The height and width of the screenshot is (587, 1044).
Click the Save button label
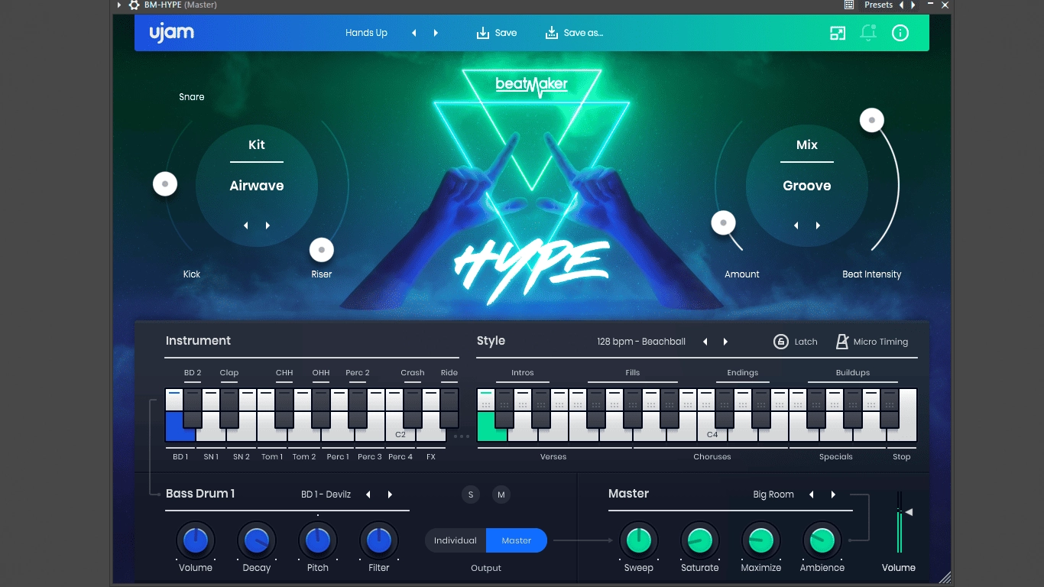[506, 33]
